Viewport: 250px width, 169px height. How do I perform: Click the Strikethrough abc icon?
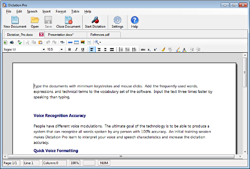pyautogui.click(x=143, y=50)
